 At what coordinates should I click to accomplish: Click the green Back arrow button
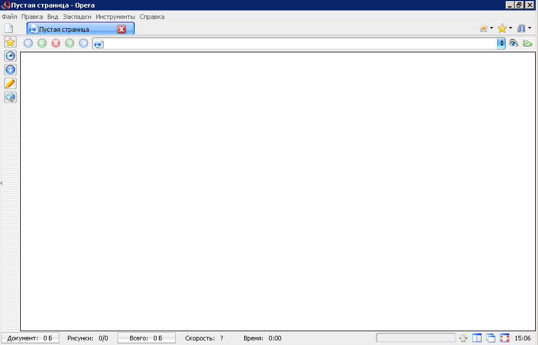[42, 43]
